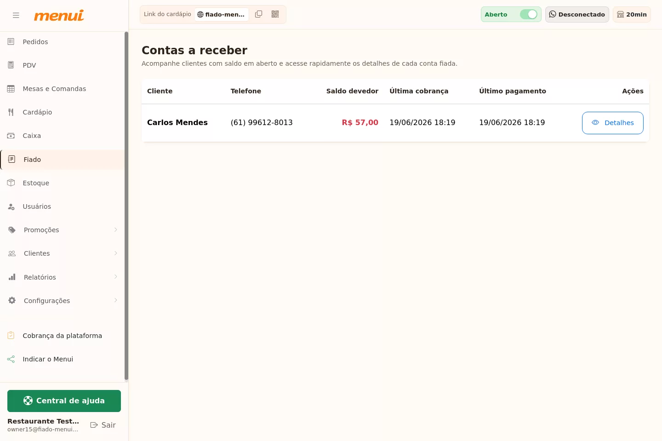Open Mesas e Comandas
Viewport: 662px width, 441px height.
63,88
